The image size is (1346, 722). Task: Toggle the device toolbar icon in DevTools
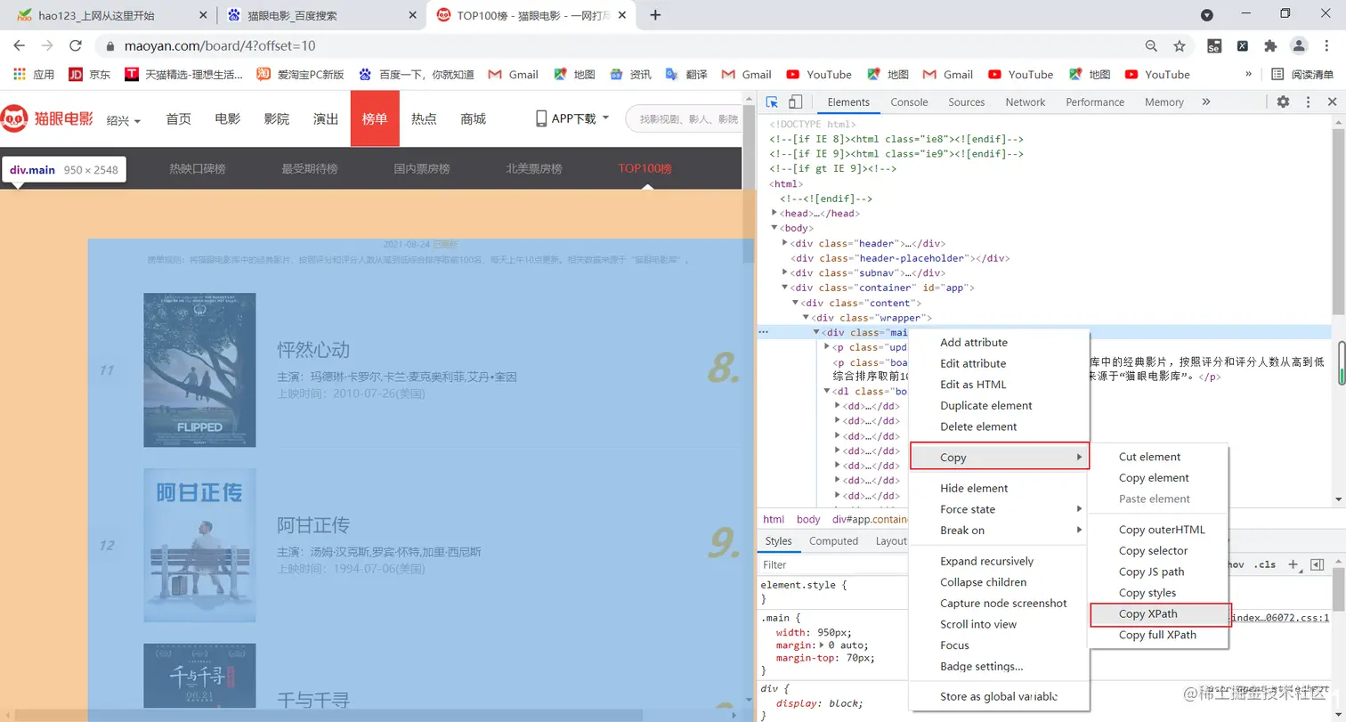796,102
